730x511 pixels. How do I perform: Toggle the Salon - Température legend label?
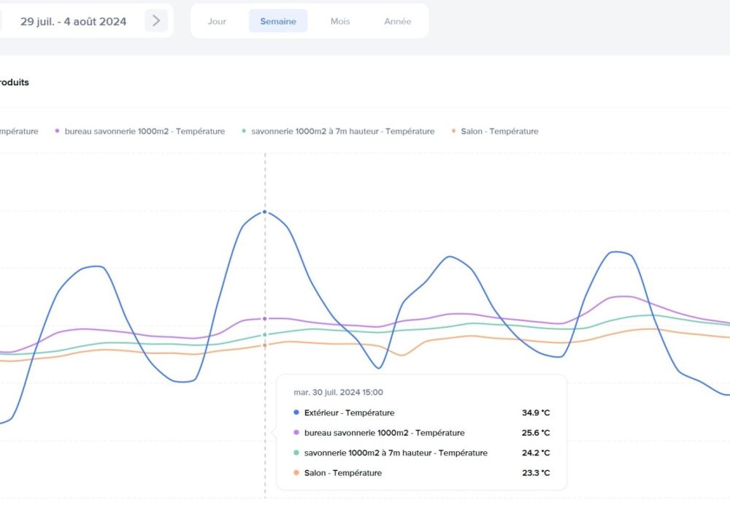[499, 131]
